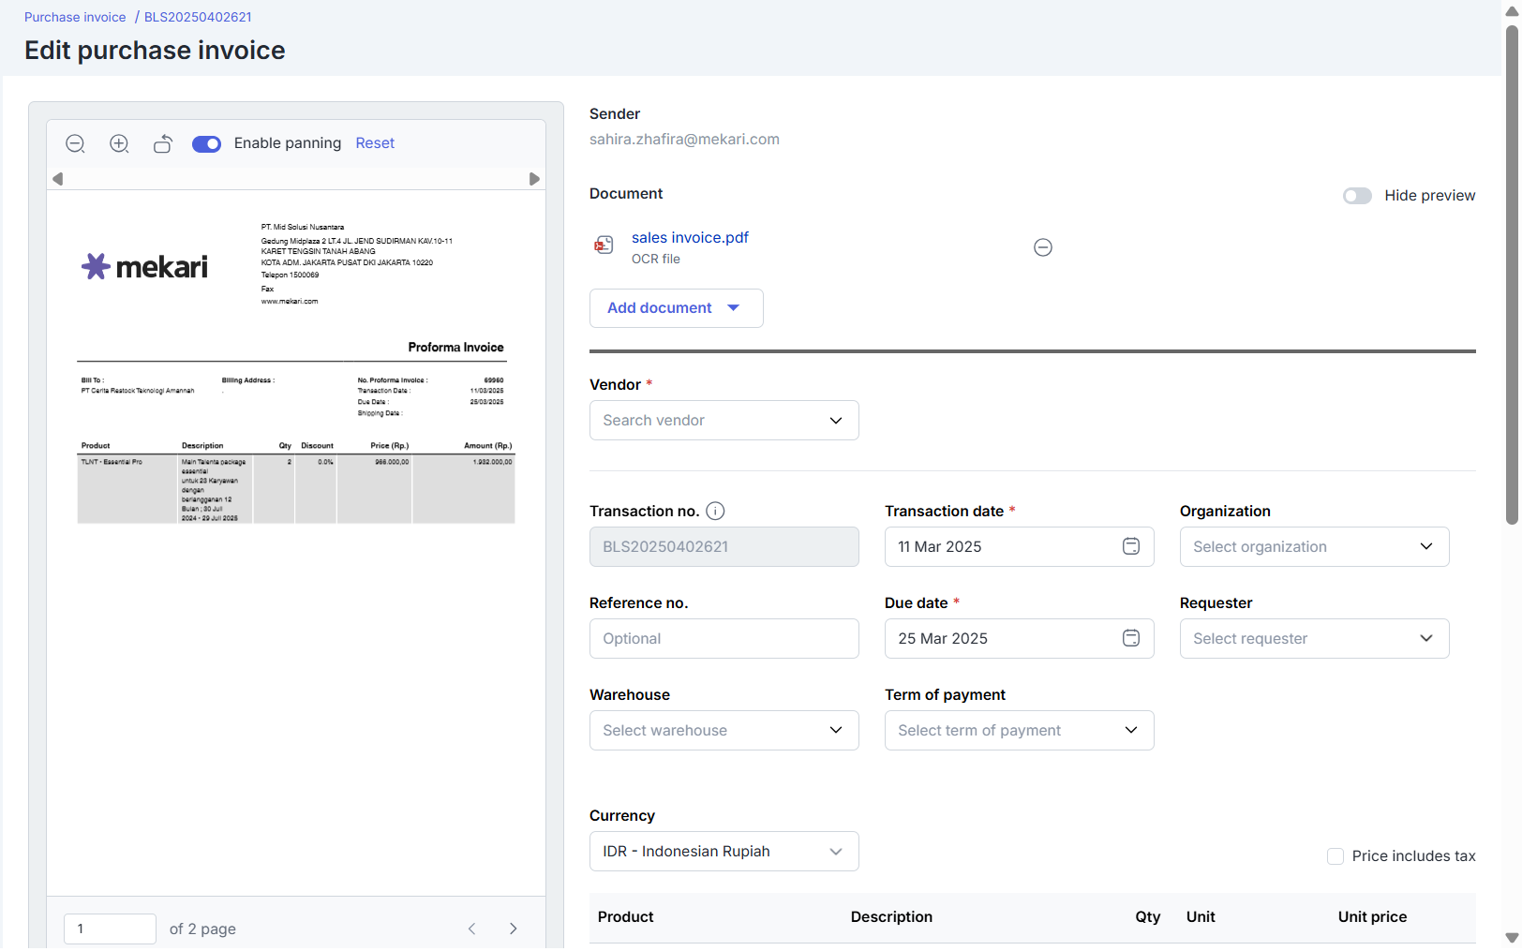
Task: Open the Transaction date calendar icon
Action: coord(1131,546)
